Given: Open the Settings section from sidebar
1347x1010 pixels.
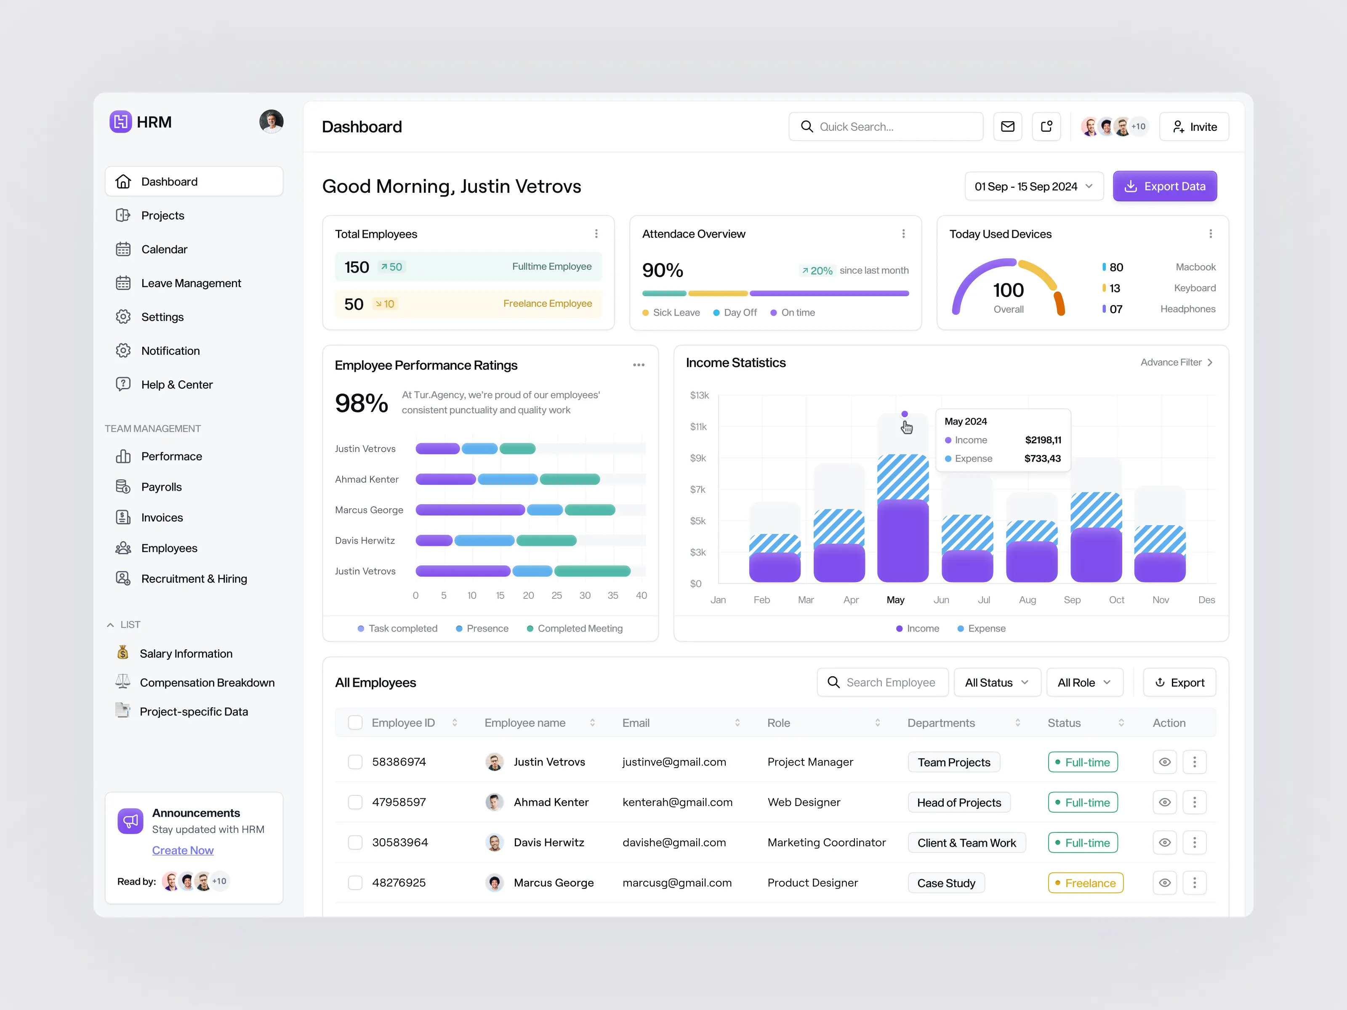Looking at the screenshot, I should tap(162, 316).
